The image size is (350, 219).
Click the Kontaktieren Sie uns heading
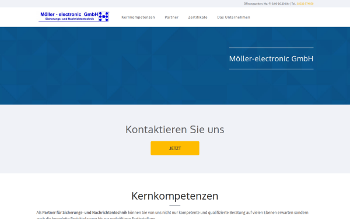(175, 130)
